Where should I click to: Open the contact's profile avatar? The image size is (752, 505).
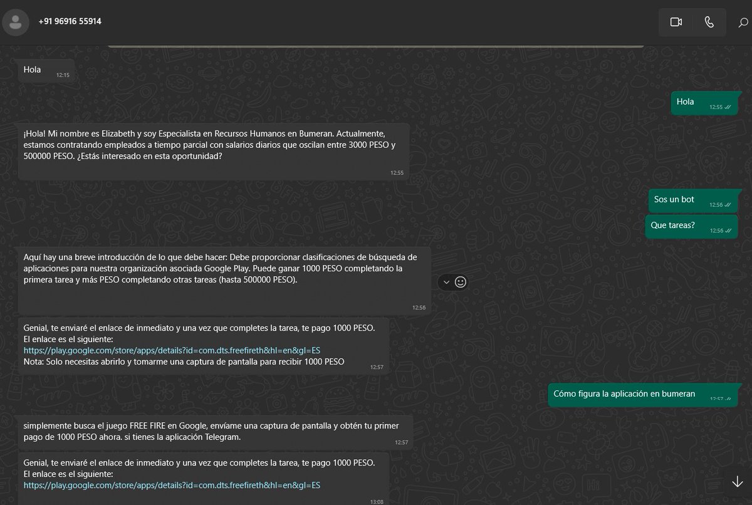point(15,22)
